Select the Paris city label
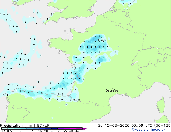The height and width of the screenshot is (132, 171). (102, 40)
